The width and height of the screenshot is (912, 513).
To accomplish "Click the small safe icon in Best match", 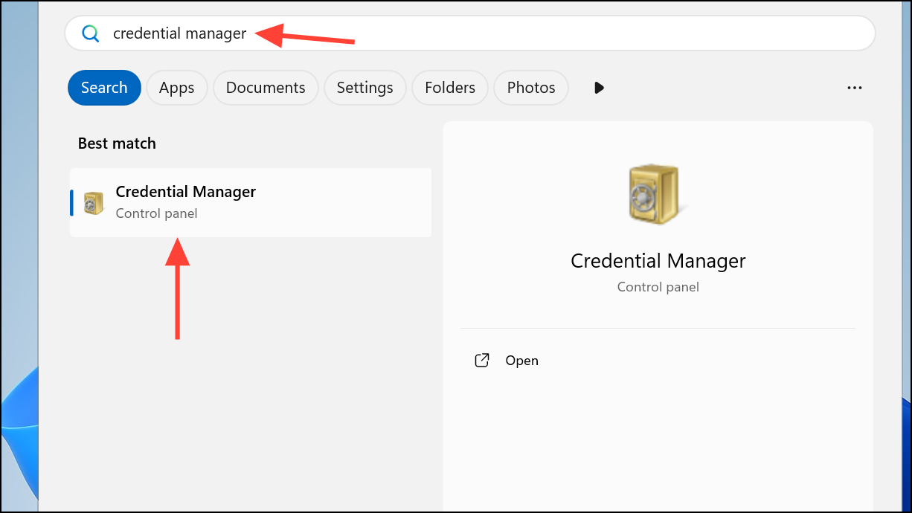I will [94, 203].
